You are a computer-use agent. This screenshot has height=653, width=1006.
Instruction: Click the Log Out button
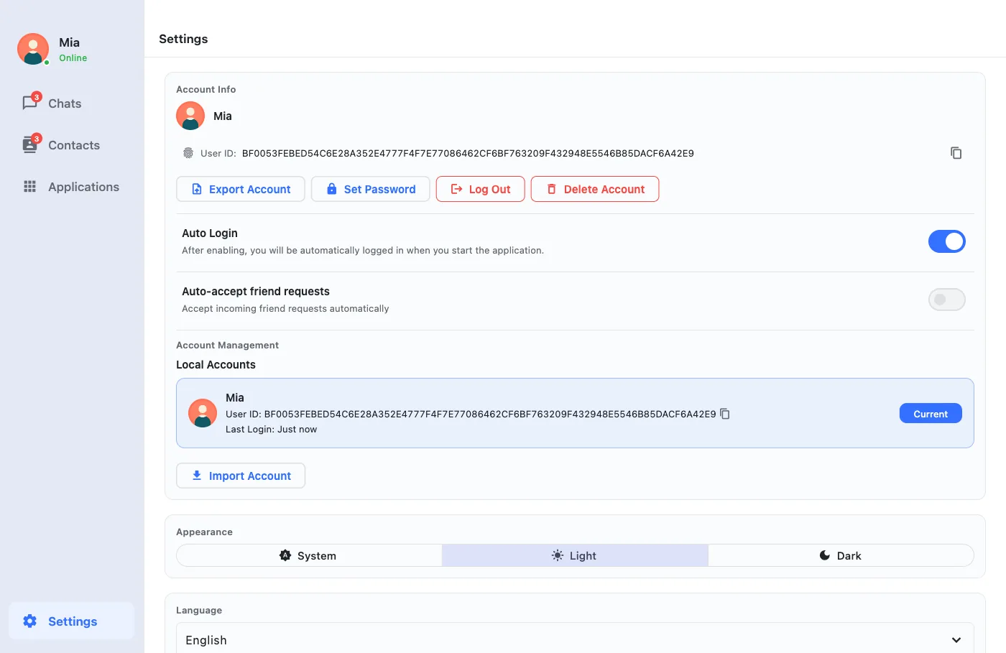point(481,189)
